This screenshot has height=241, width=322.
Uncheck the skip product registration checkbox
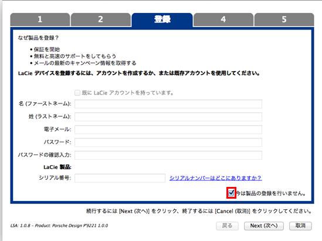[x=231, y=193]
